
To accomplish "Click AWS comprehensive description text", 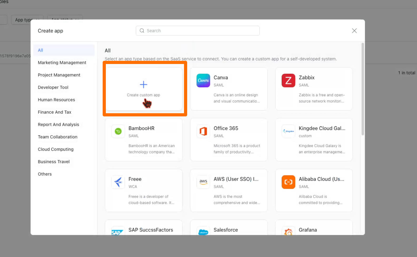I will point(237,200).
